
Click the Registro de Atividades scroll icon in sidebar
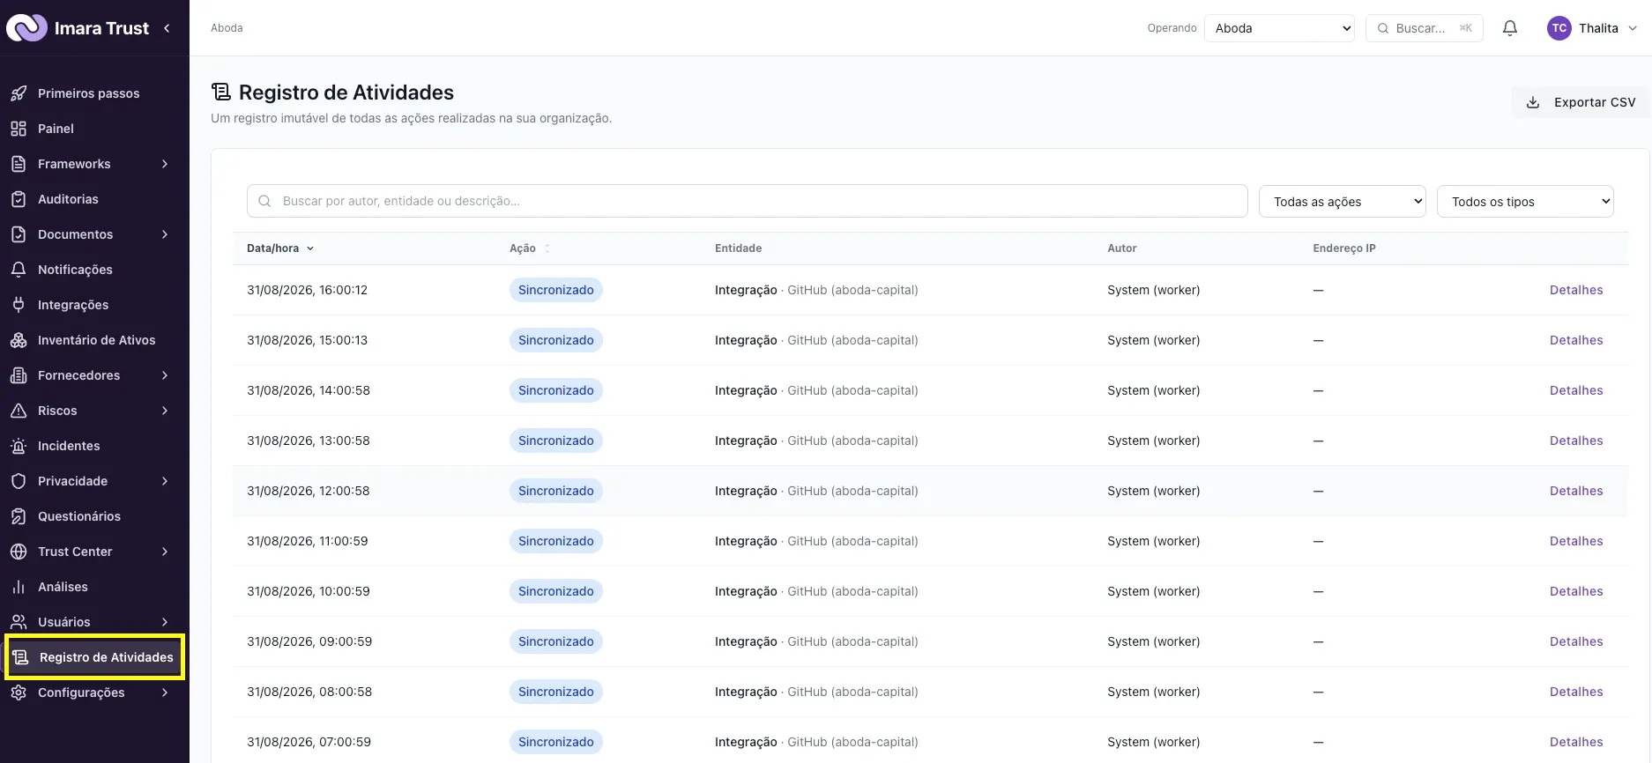20,657
